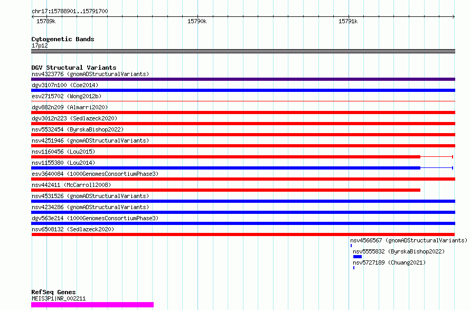
Task: Select the red nsv442411 variant bar
Action: 225,190
